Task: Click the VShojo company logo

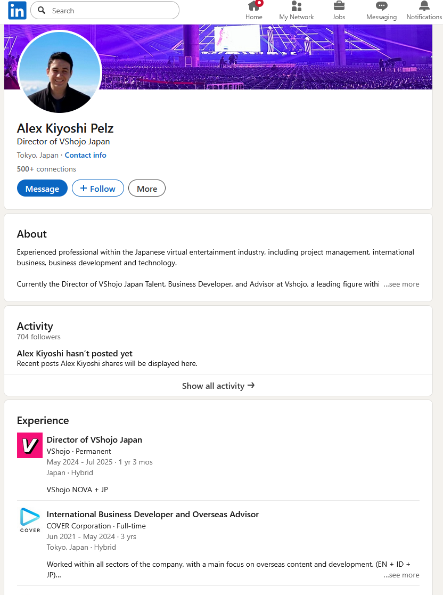Action: point(30,445)
